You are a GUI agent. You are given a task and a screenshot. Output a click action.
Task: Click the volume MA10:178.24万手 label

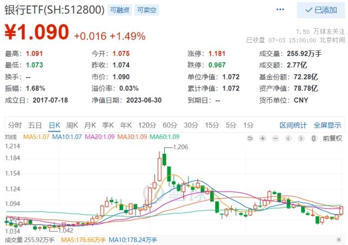[133, 240]
